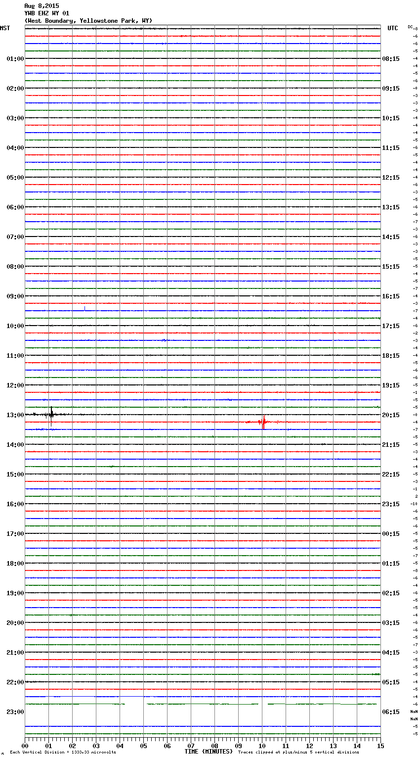This screenshot has width=420, height=759.
Task: Click the "TIME (MINUTES)" axis title
Action: pyautogui.click(x=209, y=752)
